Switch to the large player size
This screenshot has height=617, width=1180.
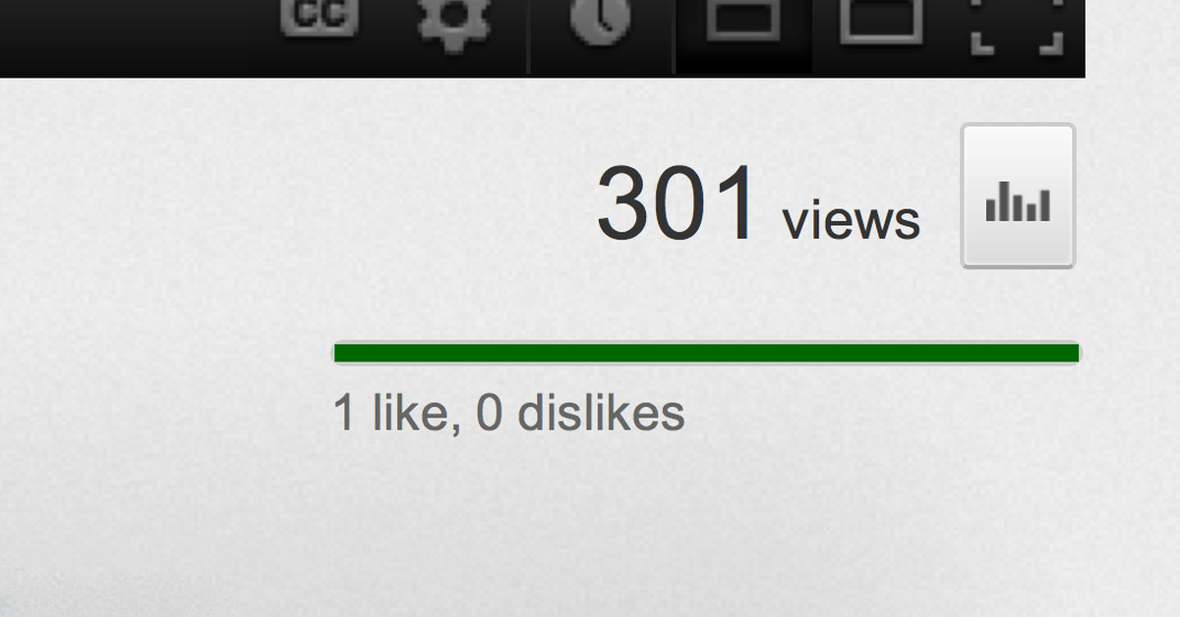881,20
